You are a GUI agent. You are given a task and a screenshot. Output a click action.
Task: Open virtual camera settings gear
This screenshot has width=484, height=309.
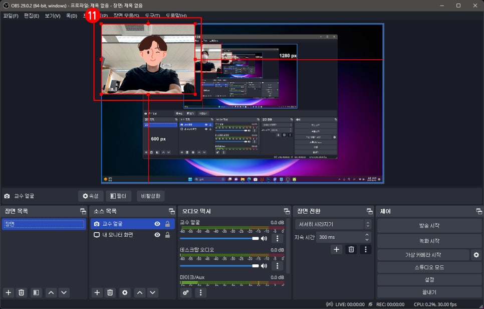(476, 255)
